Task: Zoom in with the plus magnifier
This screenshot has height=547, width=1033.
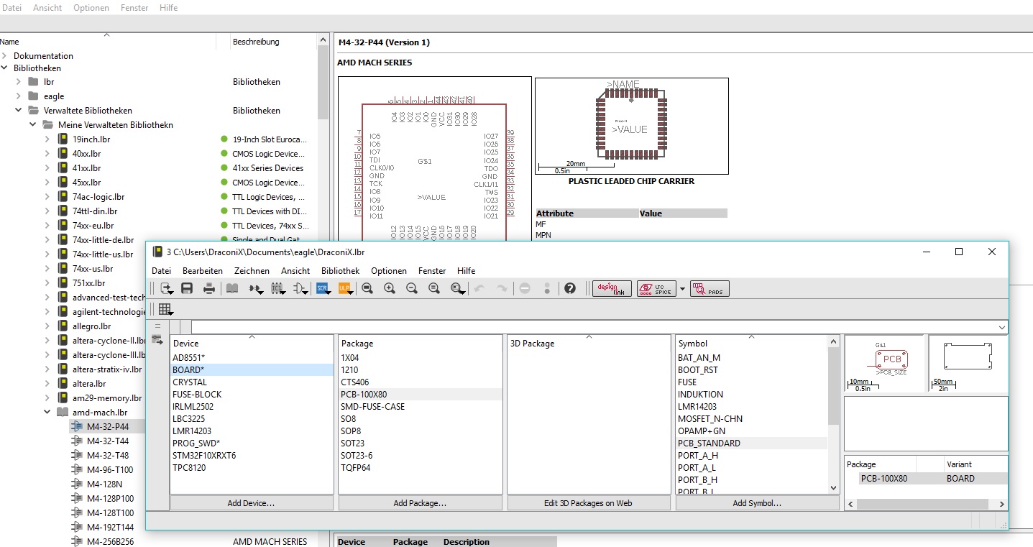Action: pos(390,288)
